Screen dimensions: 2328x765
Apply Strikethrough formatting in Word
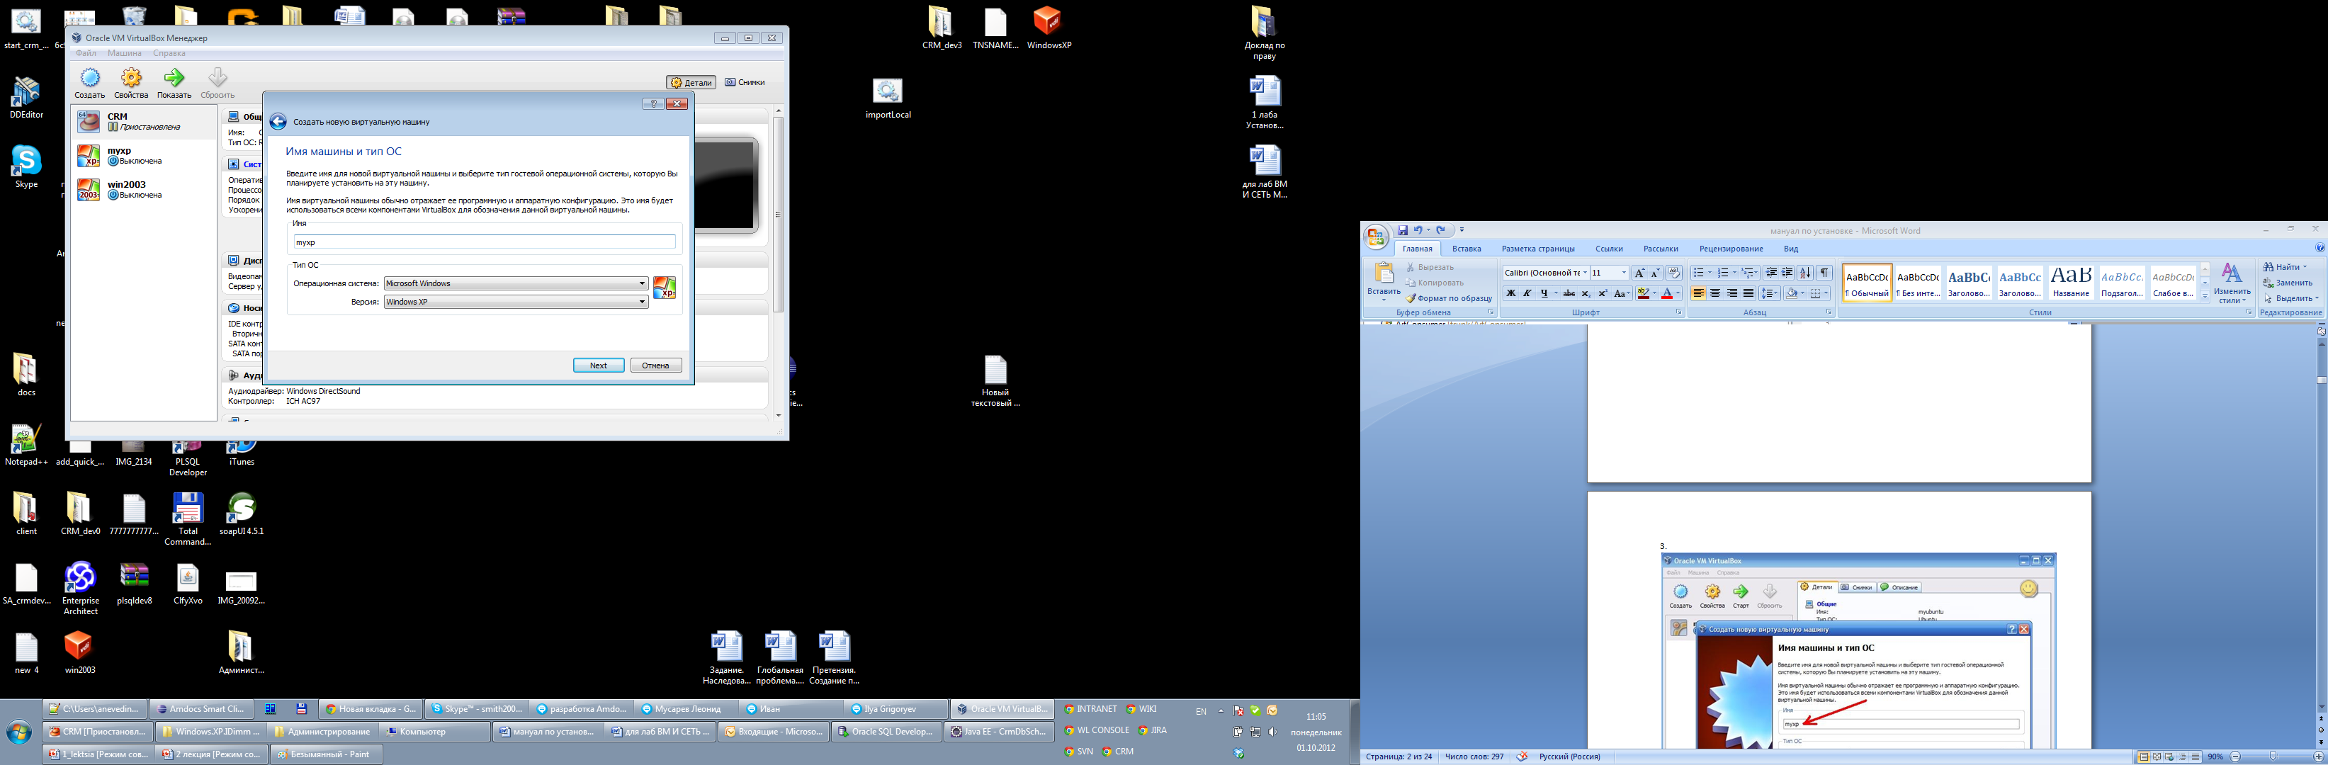click(x=1569, y=293)
